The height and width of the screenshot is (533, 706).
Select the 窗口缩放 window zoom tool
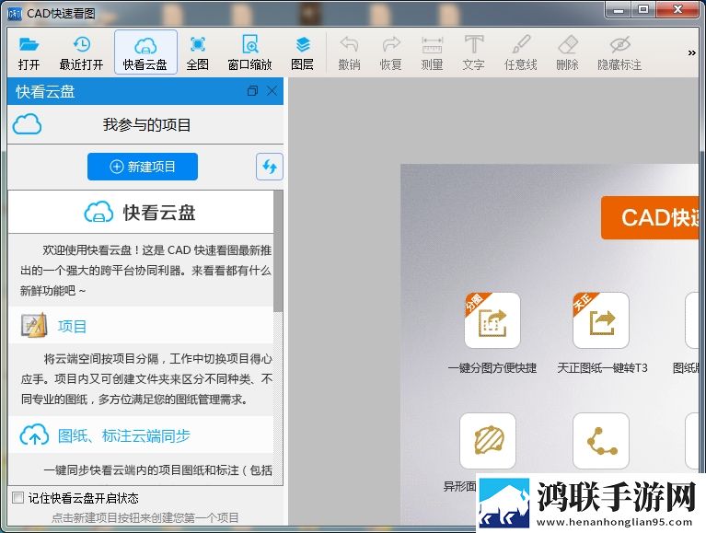[249, 52]
